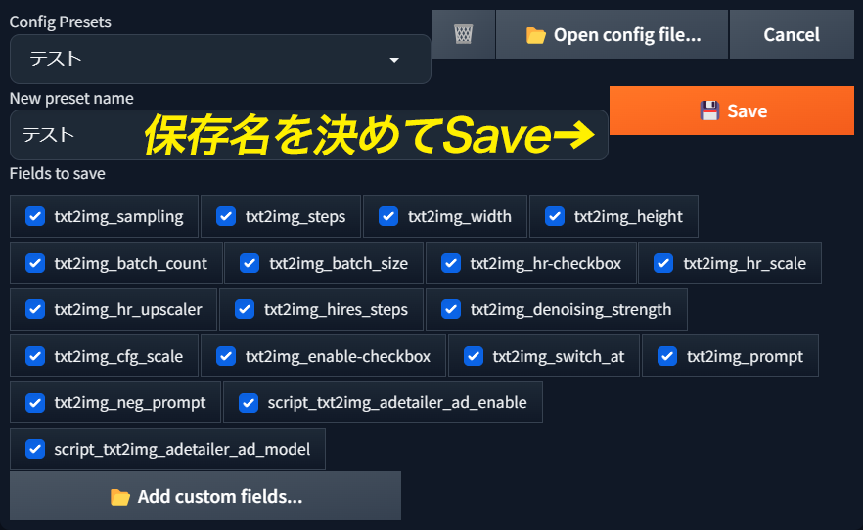Open the Config Presets dropdown
863x530 pixels.
tap(220, 60)
